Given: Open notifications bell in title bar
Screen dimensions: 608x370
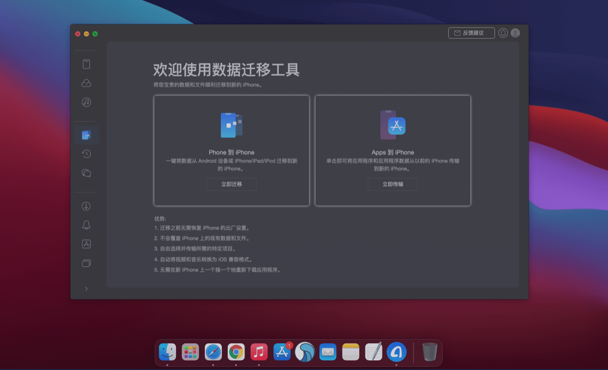Looking at the screenshot, I should click(503, 33).
